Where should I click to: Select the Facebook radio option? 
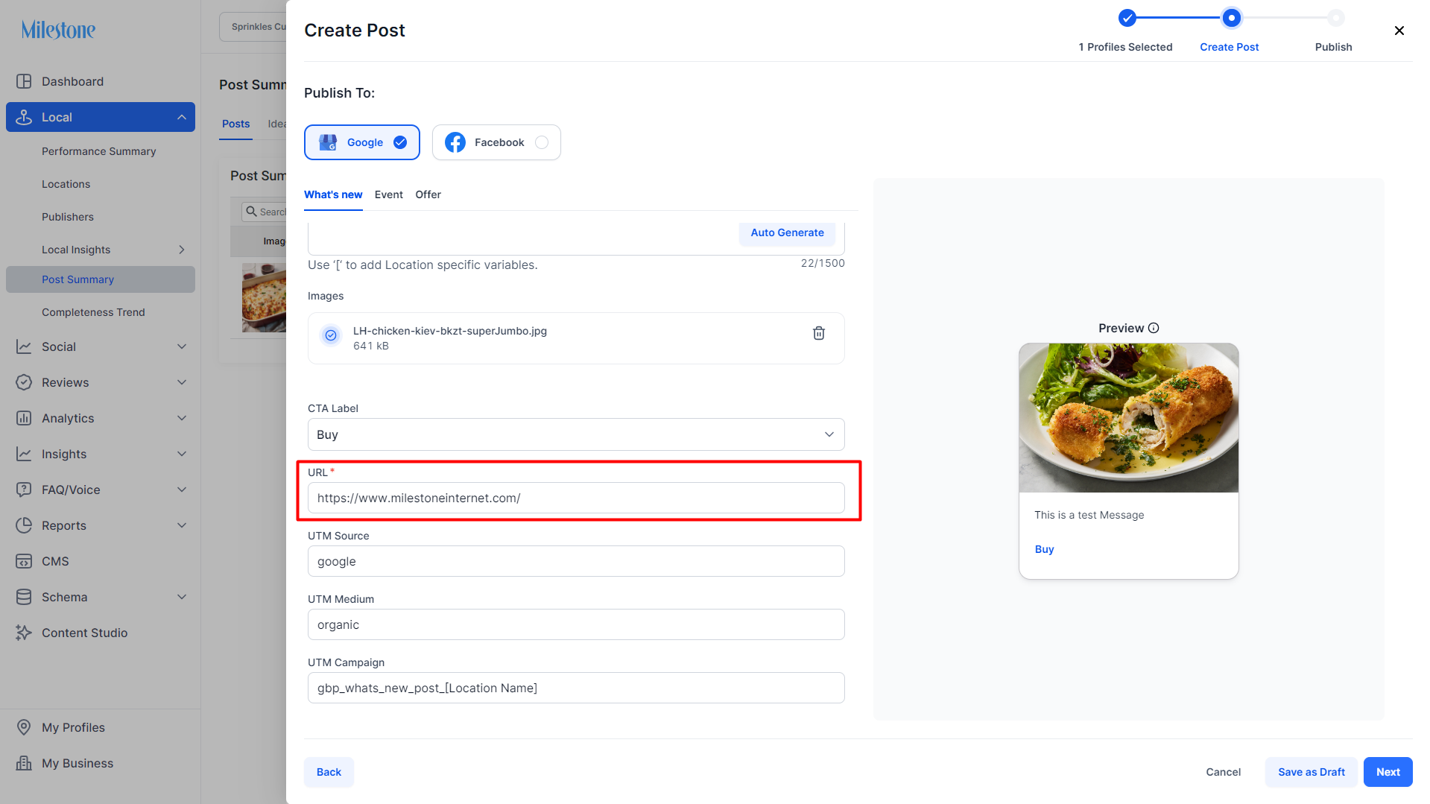[x=542, y=142]
